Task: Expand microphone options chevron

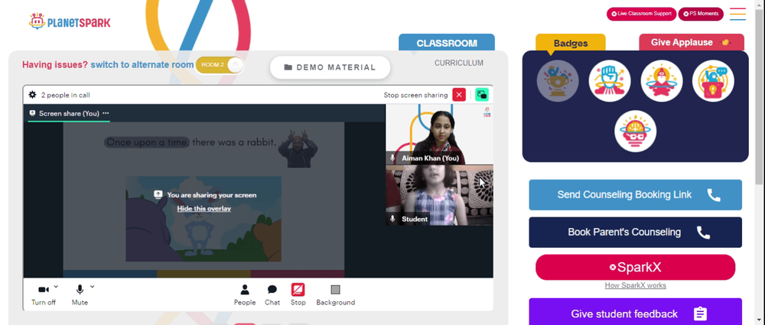Action: [x=93, y=287]
